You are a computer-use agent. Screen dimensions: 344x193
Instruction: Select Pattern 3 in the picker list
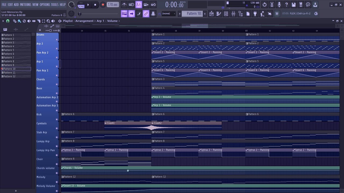click(16, 43)
